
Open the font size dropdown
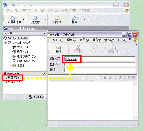coord(92,78)
